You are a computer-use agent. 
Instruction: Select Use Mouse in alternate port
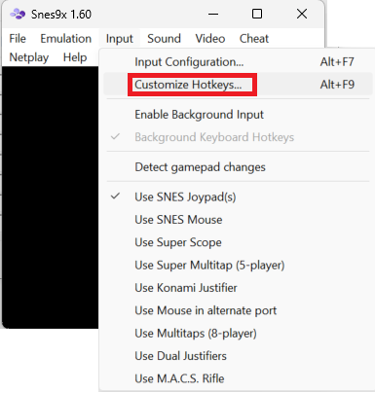click(238, 310)
